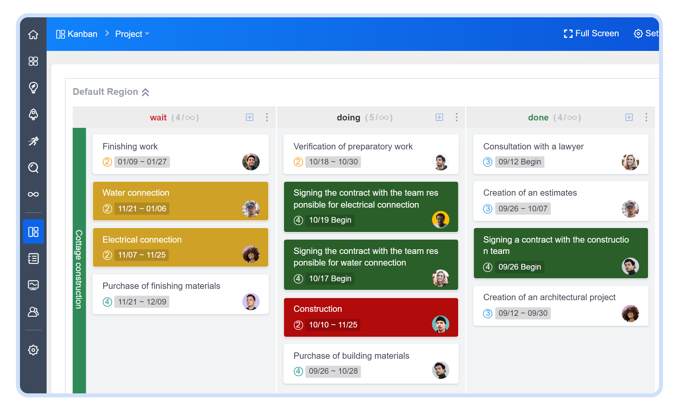This screenshot has height=410, width=679.
Task: Click priority 4 badge on 10/19 Begin card
Action: (x=298, y=220)
